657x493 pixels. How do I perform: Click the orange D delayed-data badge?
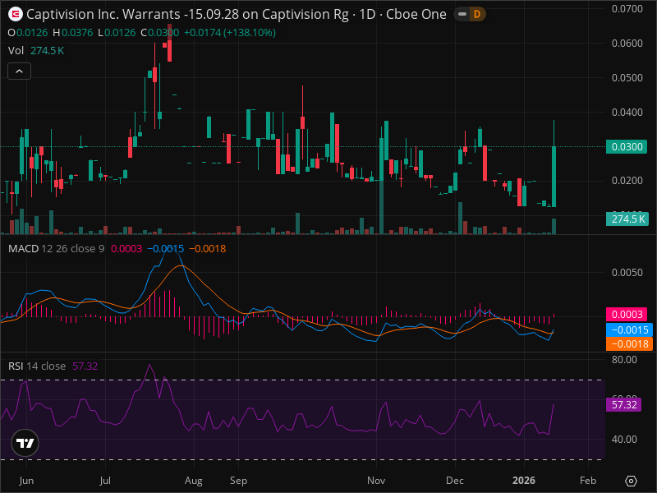[477, 14]
